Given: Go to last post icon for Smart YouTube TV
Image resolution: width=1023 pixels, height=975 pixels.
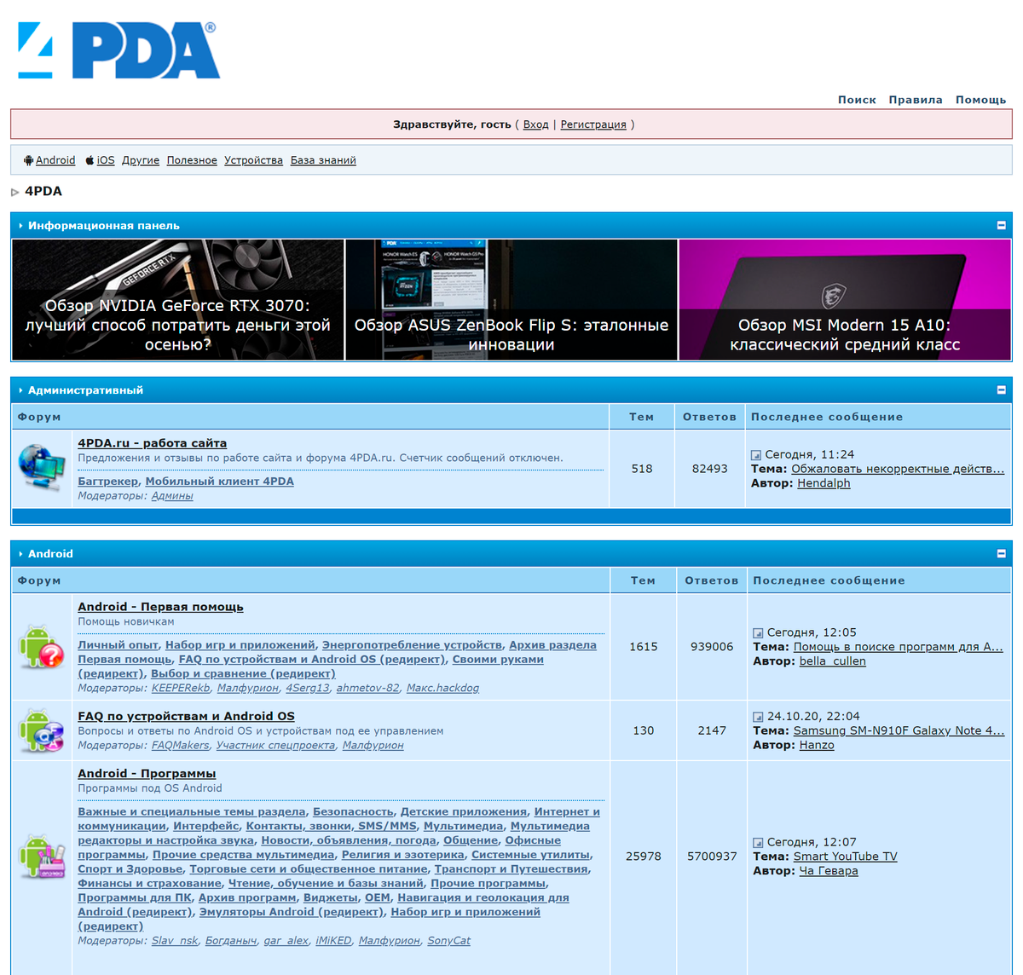Looking at the screenshot, I should (758, 843).
